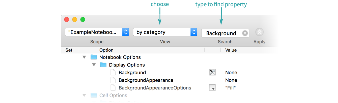This screenshot has height=103, width=338.
Task: Click the BackgroundAppearance file icon
Action: point(114,80)
